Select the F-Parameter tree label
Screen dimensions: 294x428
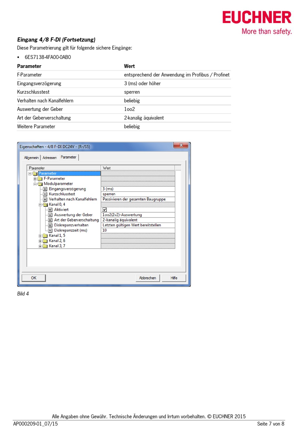(54, 179)
